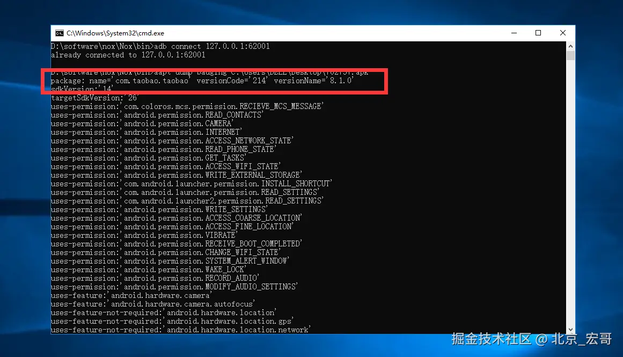This screenshot has width=623, height=357.
Task: Click the 'adb connect 127.0.0.1:62001' command line
Action: pyautogui.click(x=160, y=46)
